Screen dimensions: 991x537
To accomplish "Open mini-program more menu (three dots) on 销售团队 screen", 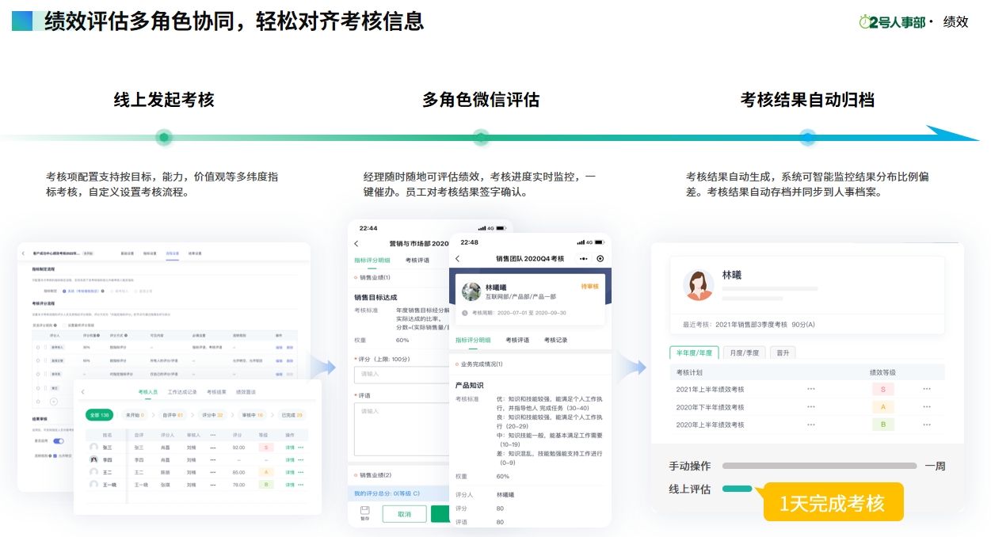I will [584, 258].
